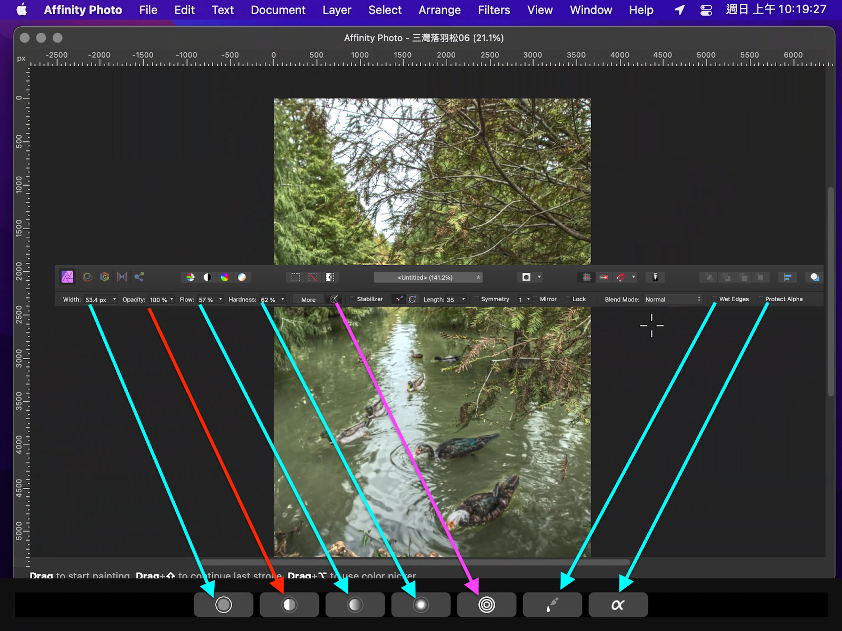
Task: Open the Width value dropdown arrow
Action: (x=114, y=299)
